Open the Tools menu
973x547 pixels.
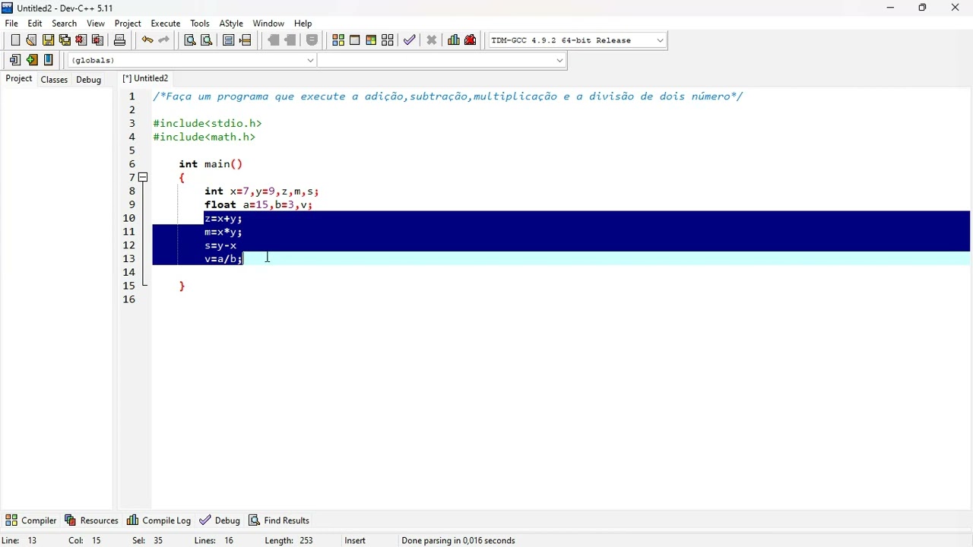click(x=200, y=24)
